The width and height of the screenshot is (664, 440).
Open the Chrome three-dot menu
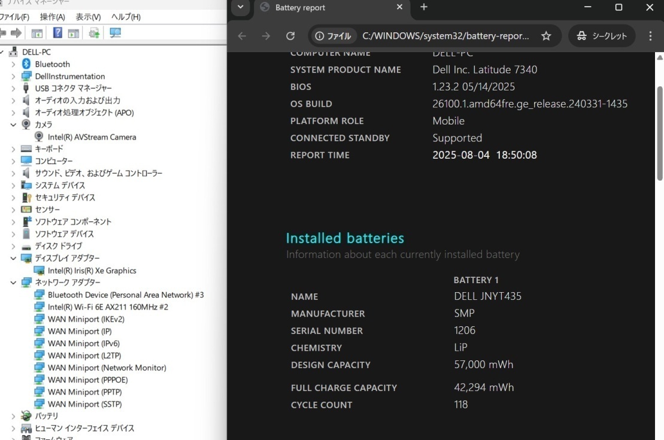(650, 36)
